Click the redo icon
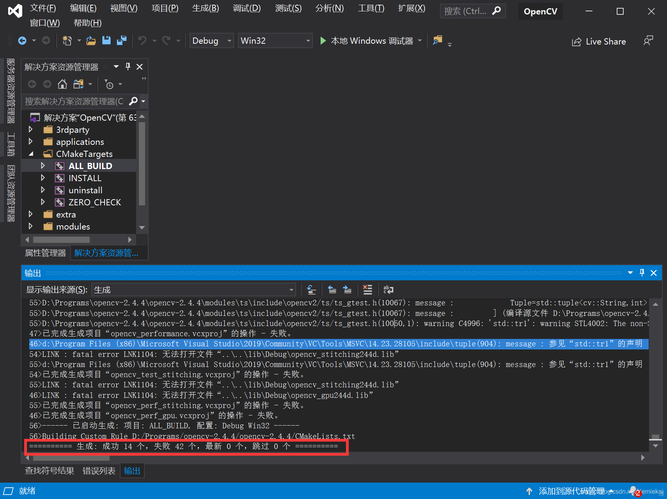 167,41
